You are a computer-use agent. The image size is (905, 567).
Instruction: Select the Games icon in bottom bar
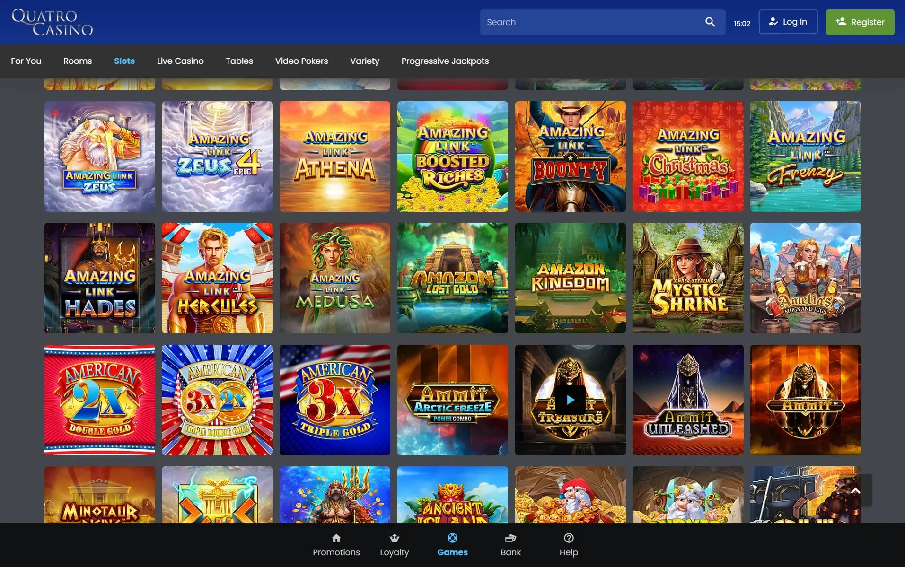[x=452, y=538]
